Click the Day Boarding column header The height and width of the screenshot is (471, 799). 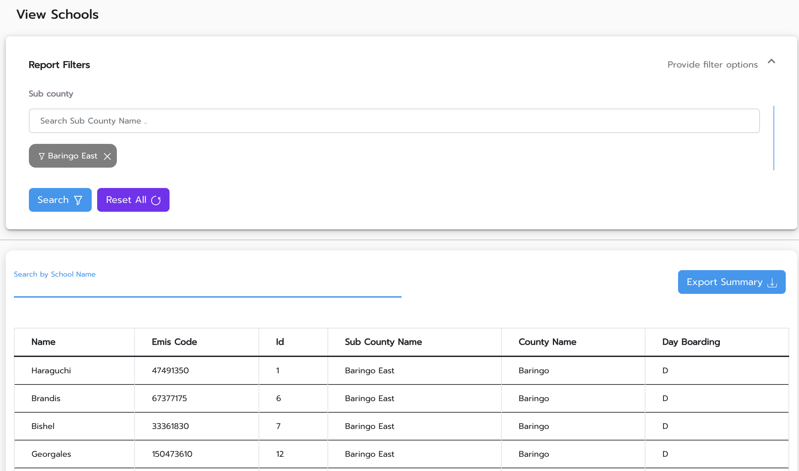pos(691,342)
